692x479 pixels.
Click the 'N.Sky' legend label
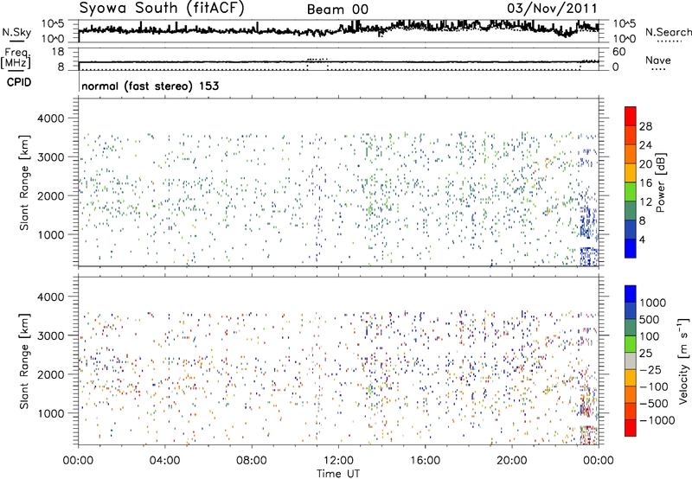16,32
